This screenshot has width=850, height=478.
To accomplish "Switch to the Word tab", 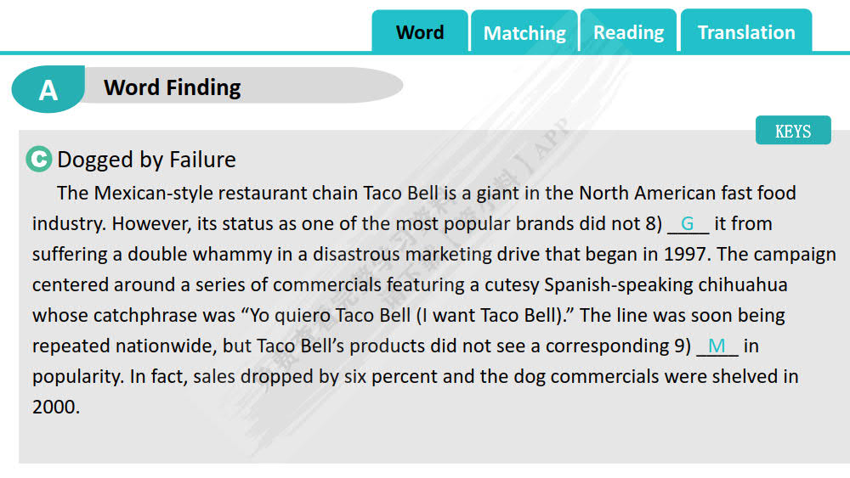I will click(420, 32).
